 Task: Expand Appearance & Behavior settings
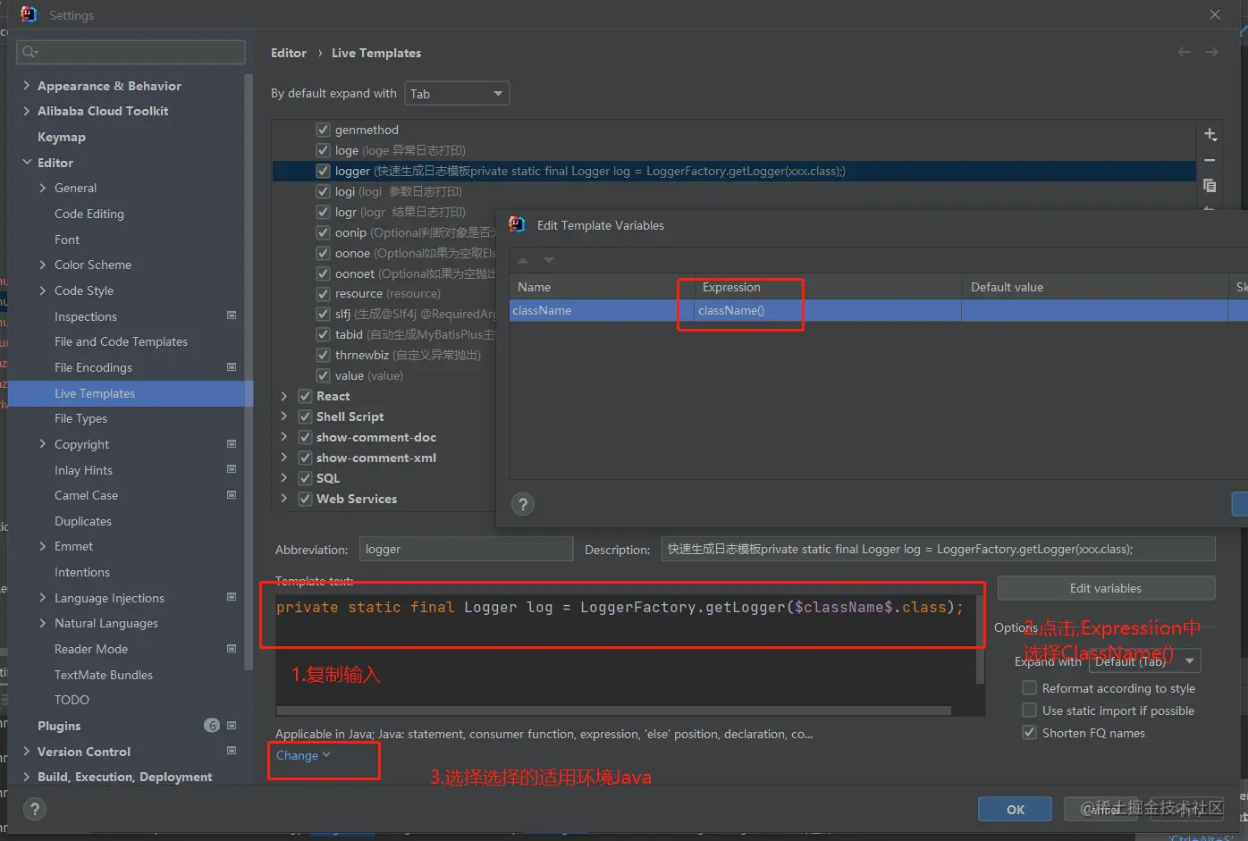(26, 86)
